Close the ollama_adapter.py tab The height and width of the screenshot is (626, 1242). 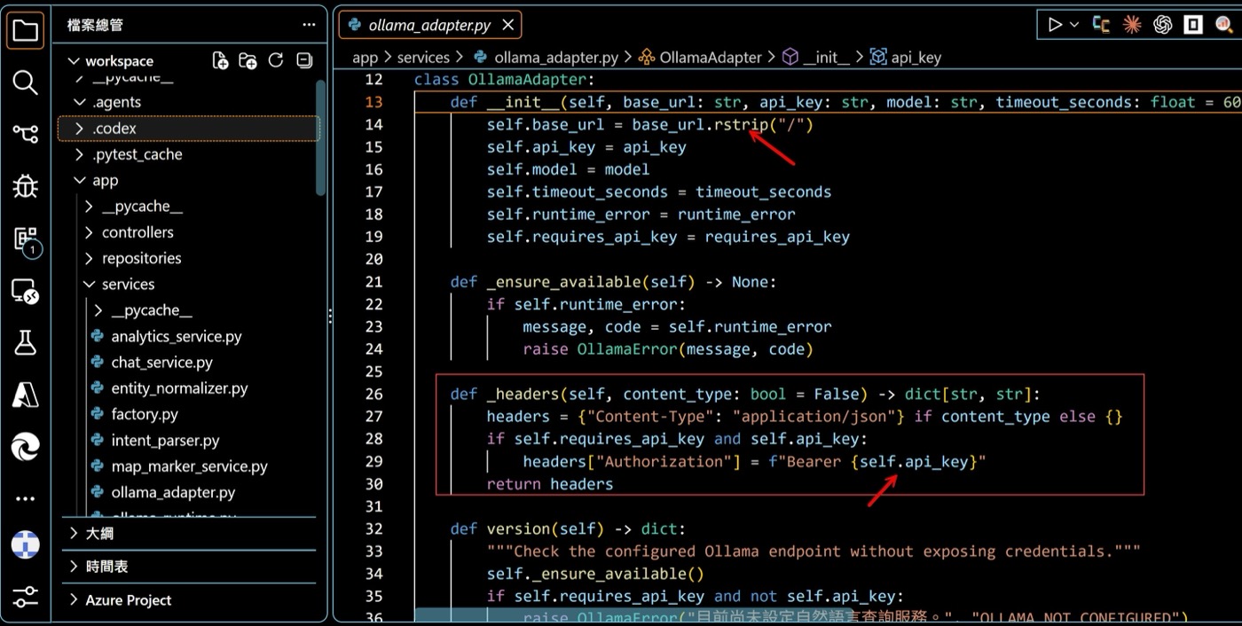[x=508, y=25]
